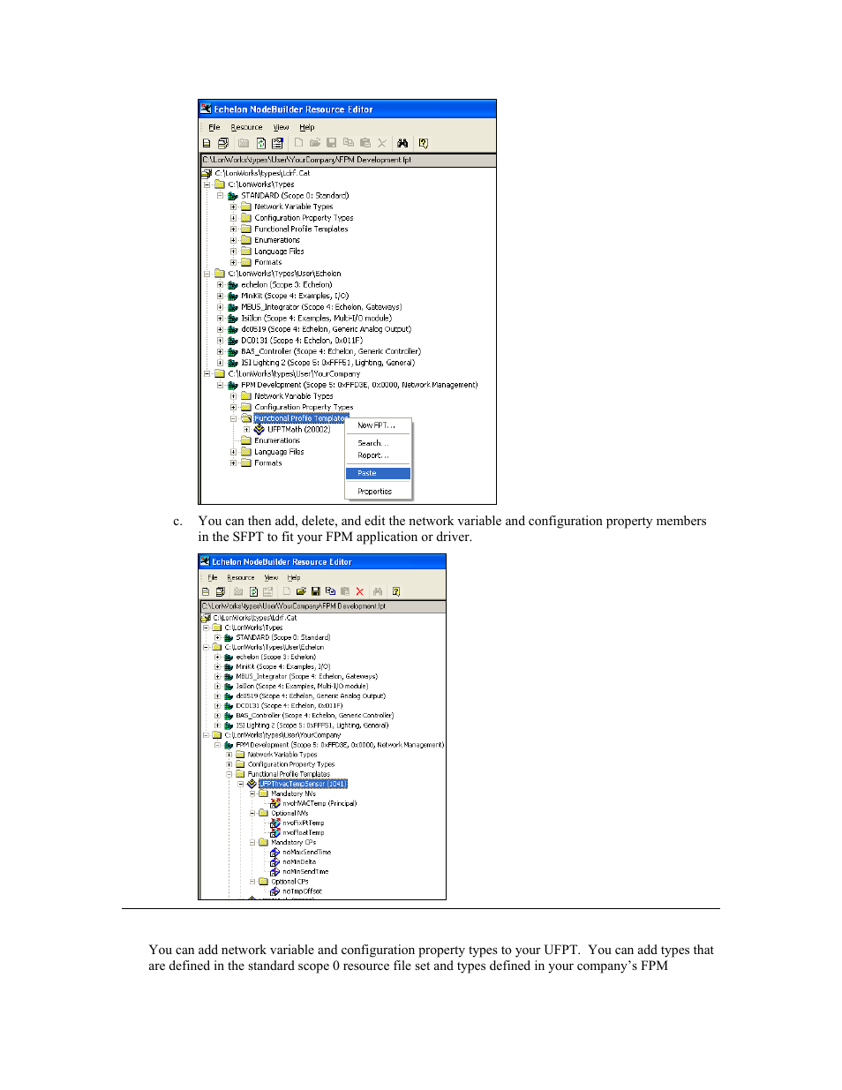The width and height of the screenshot is (842, 1090).
Task: Collapse the Mandatory CPs folder
Action: 252,842
